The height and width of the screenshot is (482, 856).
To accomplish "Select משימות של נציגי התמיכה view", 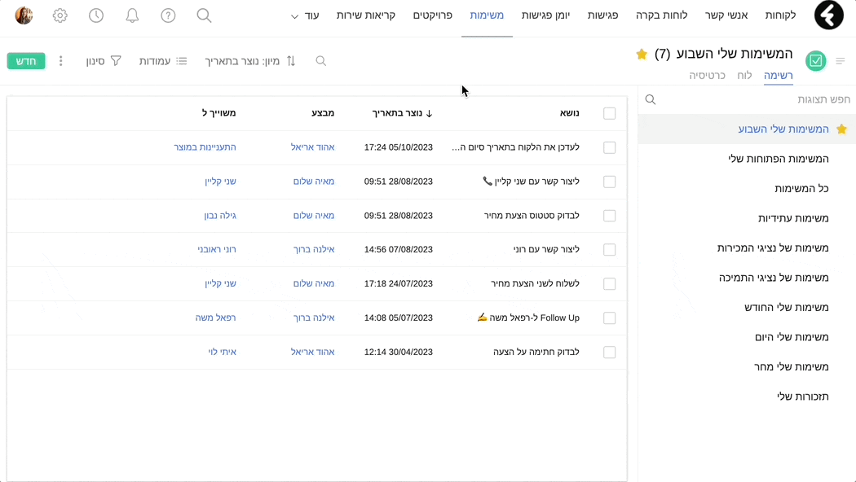I will pyautogui.click(x=774, y=278).
